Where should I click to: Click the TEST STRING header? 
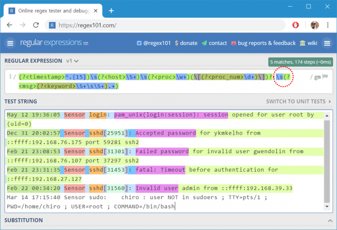pos(21,102)
